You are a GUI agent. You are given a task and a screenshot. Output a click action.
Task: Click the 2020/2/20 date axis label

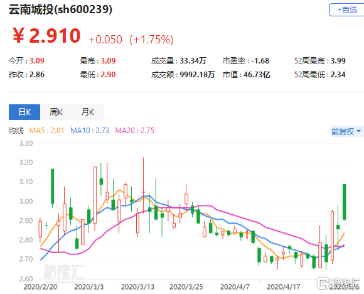(x=40, y=287)
